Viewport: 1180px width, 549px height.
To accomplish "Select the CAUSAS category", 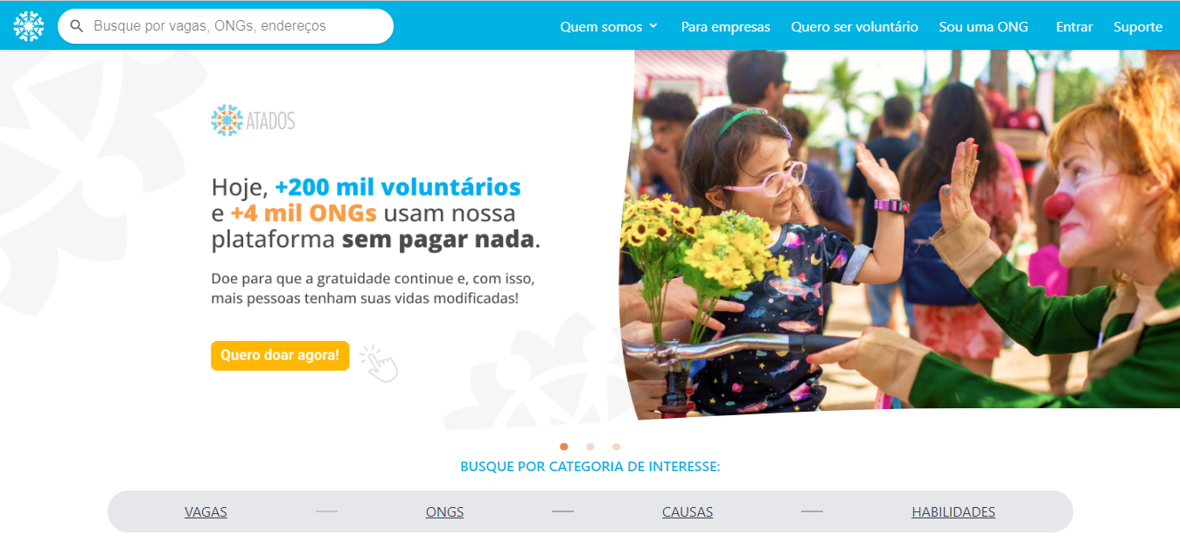I will 688,512.
